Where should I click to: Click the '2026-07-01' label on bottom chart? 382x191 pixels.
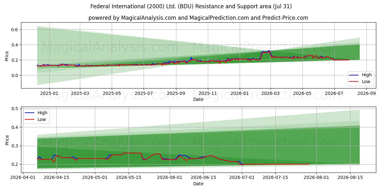pos(242,178)
